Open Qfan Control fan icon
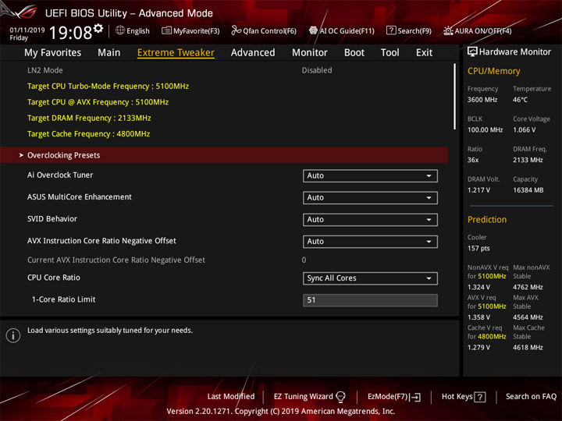This screenshot has width=562, height=421. tap(236, 30)
